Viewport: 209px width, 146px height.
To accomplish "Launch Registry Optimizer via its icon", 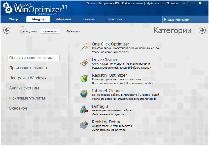I will pos(84,78).
